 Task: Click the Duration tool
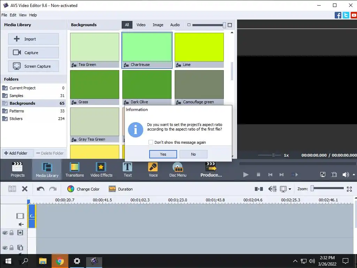point(121,189)
